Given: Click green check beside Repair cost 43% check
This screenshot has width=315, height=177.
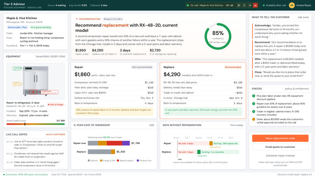Looking at the screenshot, I should (x=254, y=104).
